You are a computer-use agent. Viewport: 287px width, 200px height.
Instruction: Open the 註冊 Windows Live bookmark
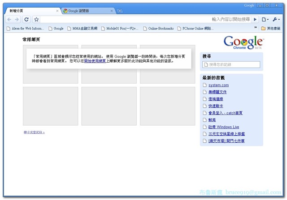pos(224,127)
